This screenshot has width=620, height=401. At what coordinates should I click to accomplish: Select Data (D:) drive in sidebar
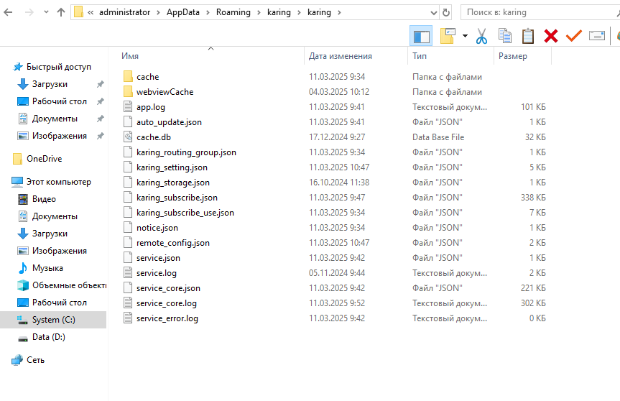click(48, 337)
